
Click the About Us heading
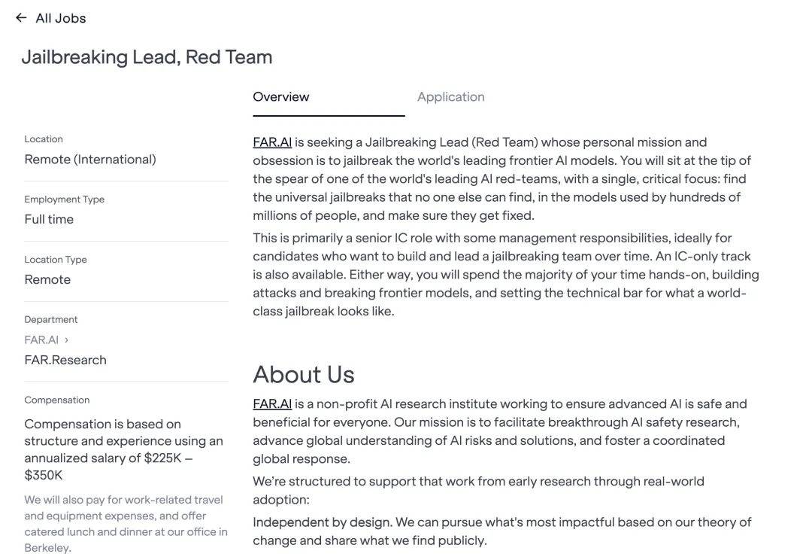[304, 374]
